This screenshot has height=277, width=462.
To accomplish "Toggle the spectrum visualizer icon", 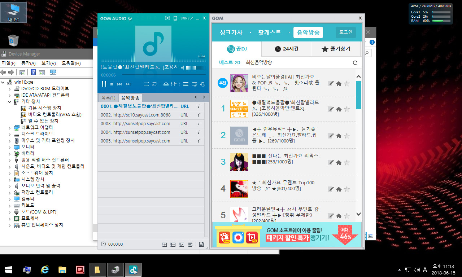I will 202,56.
